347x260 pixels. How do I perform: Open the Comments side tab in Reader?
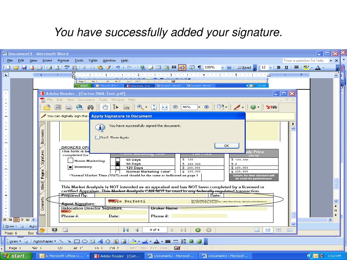[x=42, y=203]
